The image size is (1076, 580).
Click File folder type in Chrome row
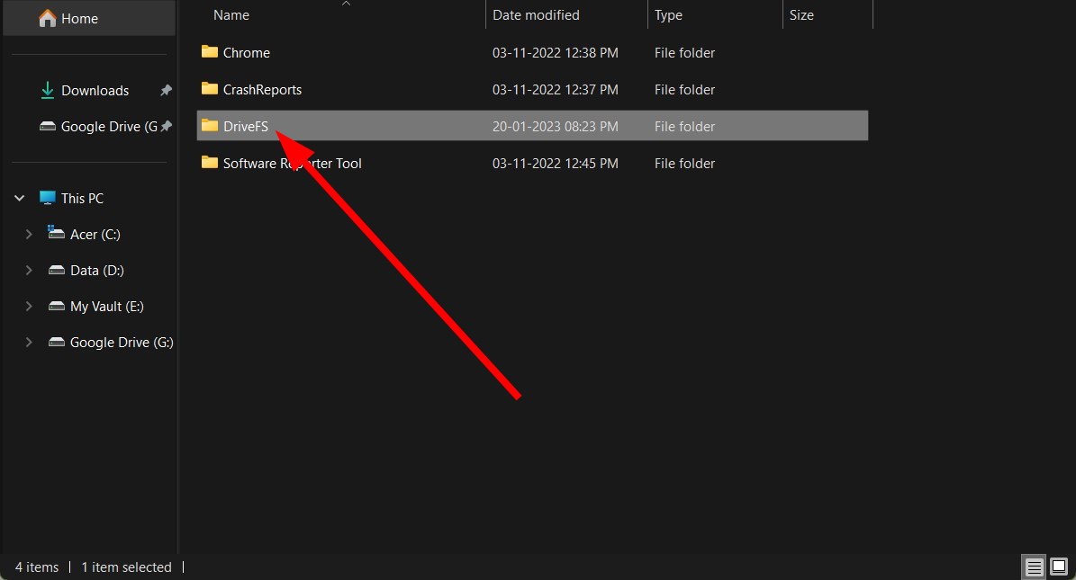[685, 53]
